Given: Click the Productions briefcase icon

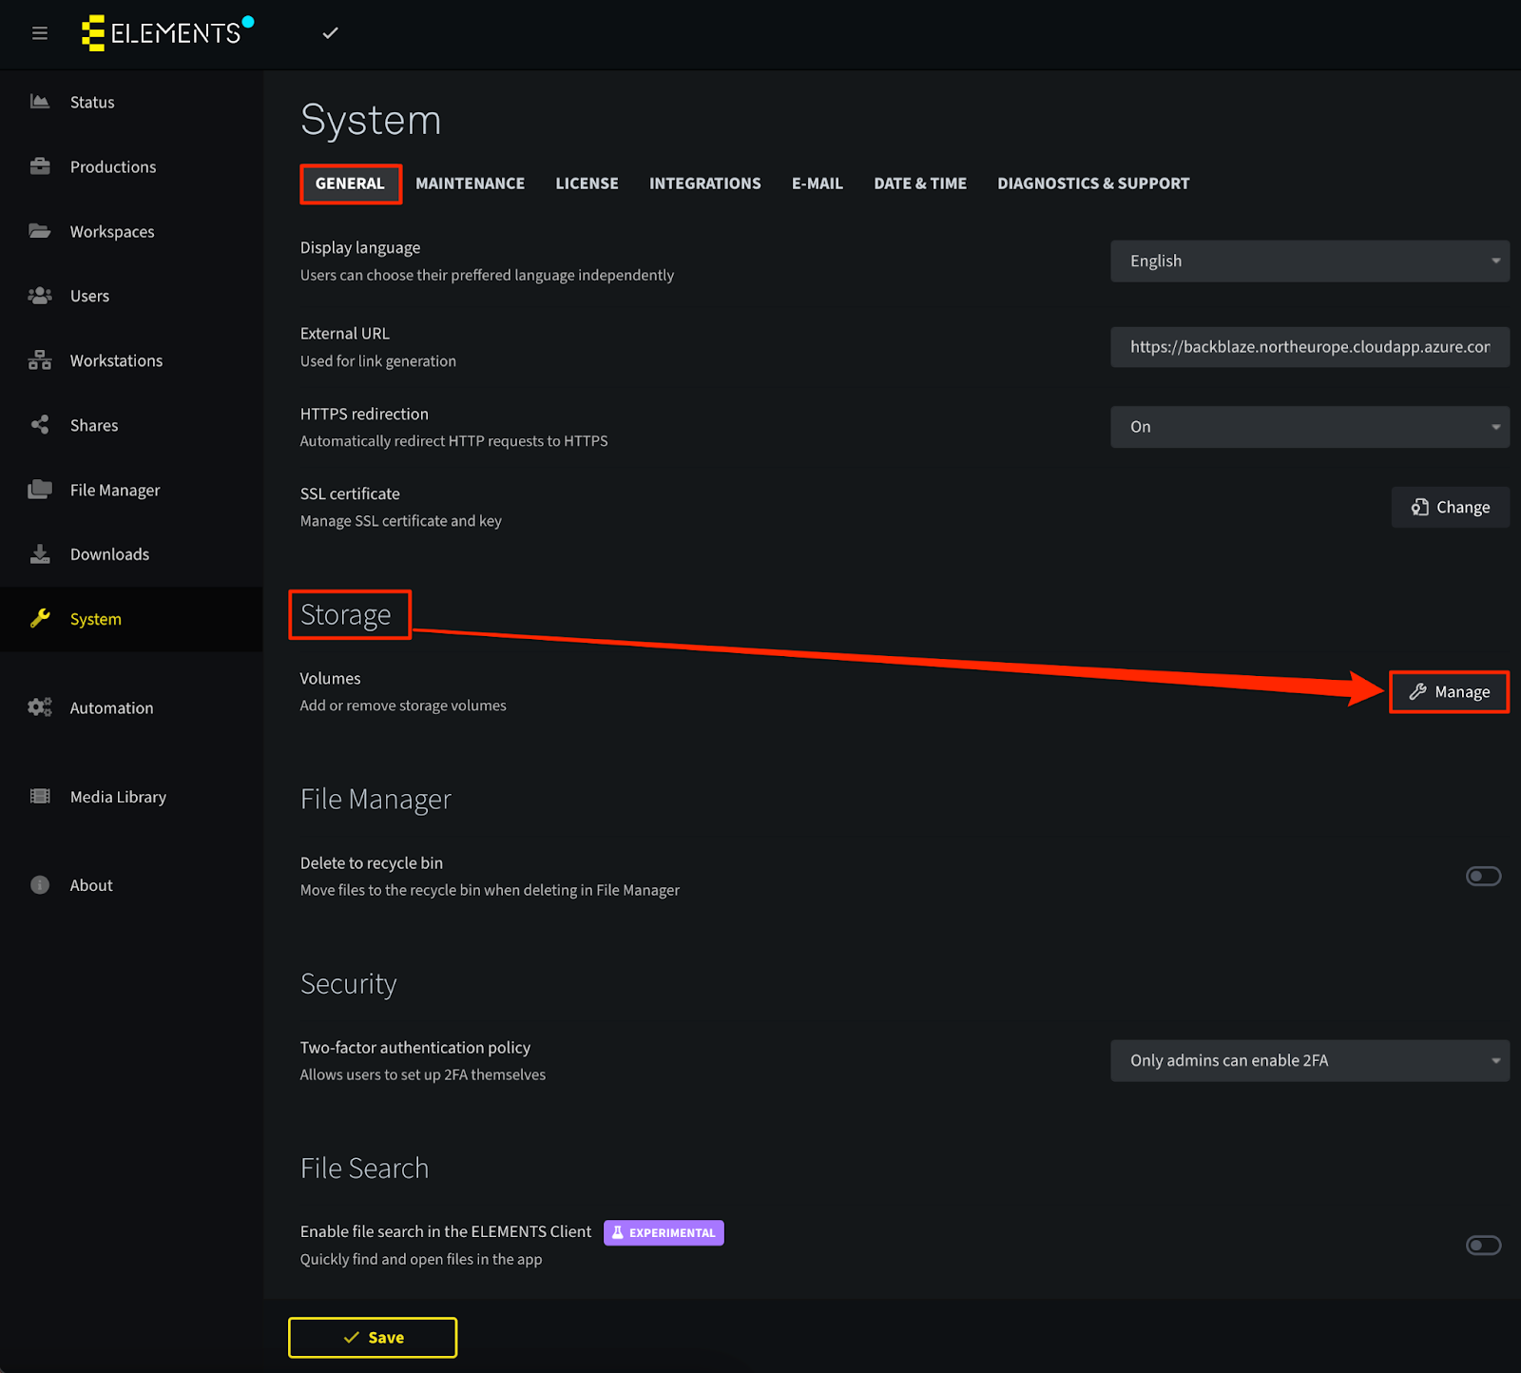Looking at the screenshot, I should (40, 166).
